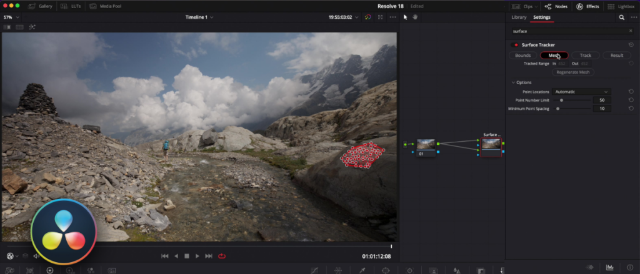Toggle the Surface Tracker effect on/off
640x274 pixels.
pyautogui.click(x=516, y=45)
